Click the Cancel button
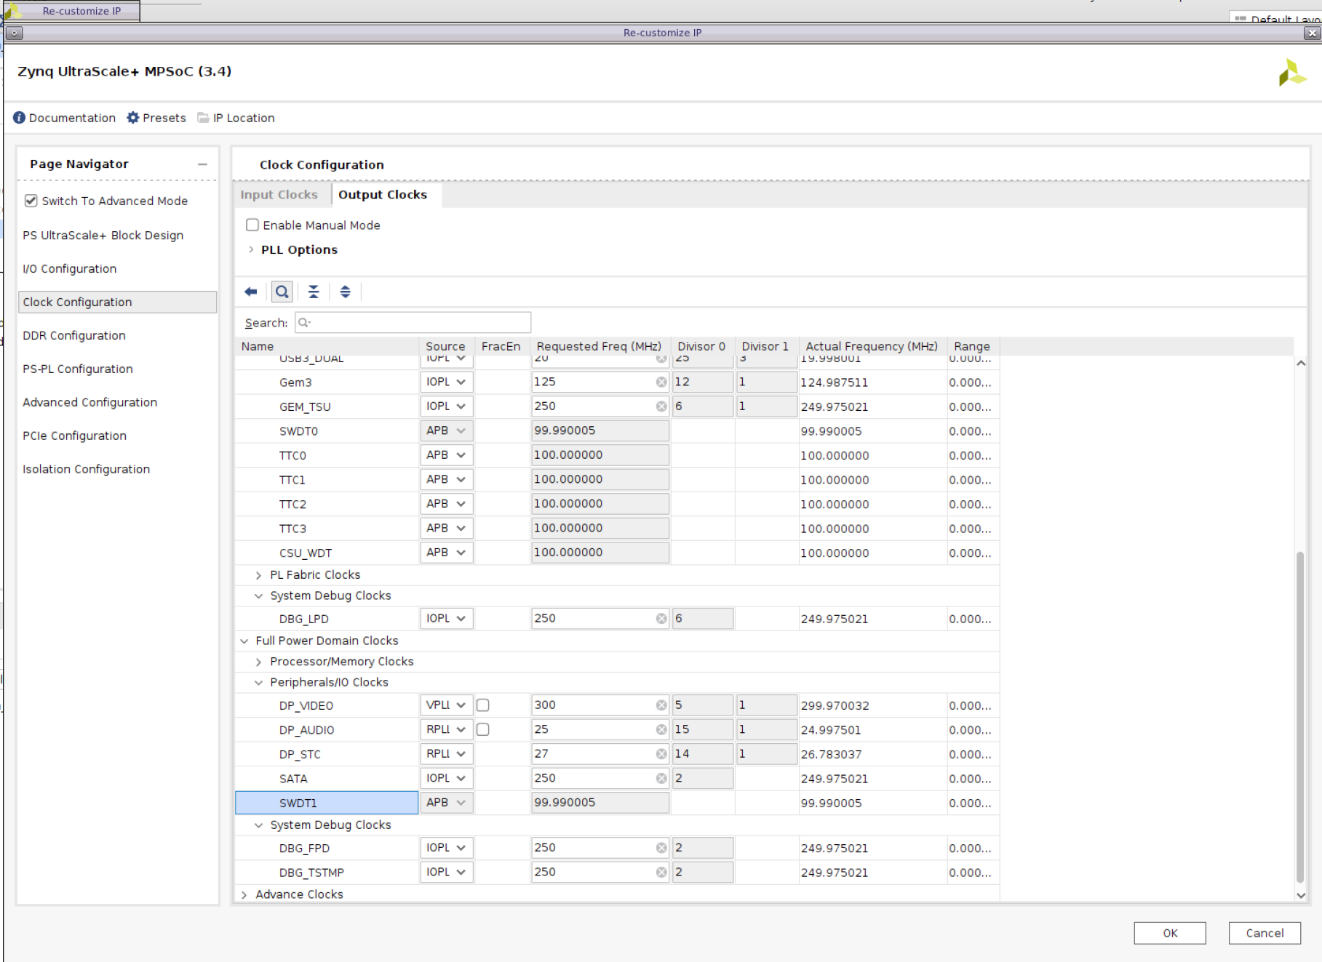This screenshot has width=1322, height=962. pyautogui.click(x=1264, y=933)
